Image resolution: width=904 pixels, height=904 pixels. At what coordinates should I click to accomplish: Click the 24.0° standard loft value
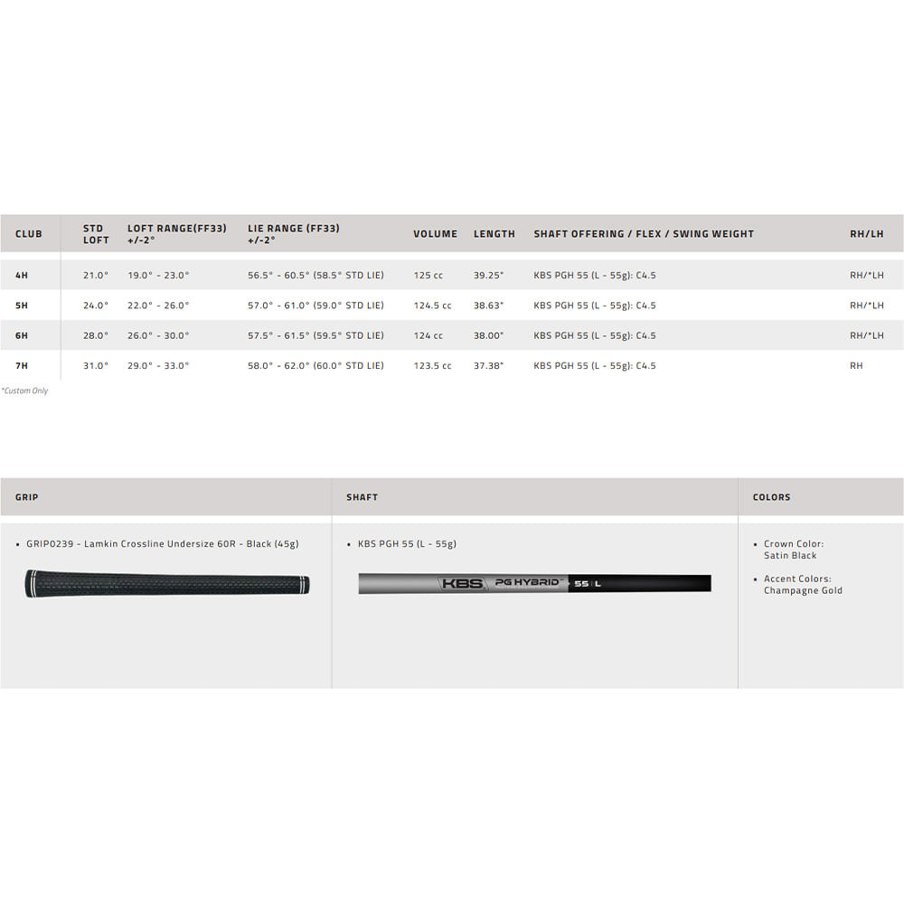[x=96, y=306]
